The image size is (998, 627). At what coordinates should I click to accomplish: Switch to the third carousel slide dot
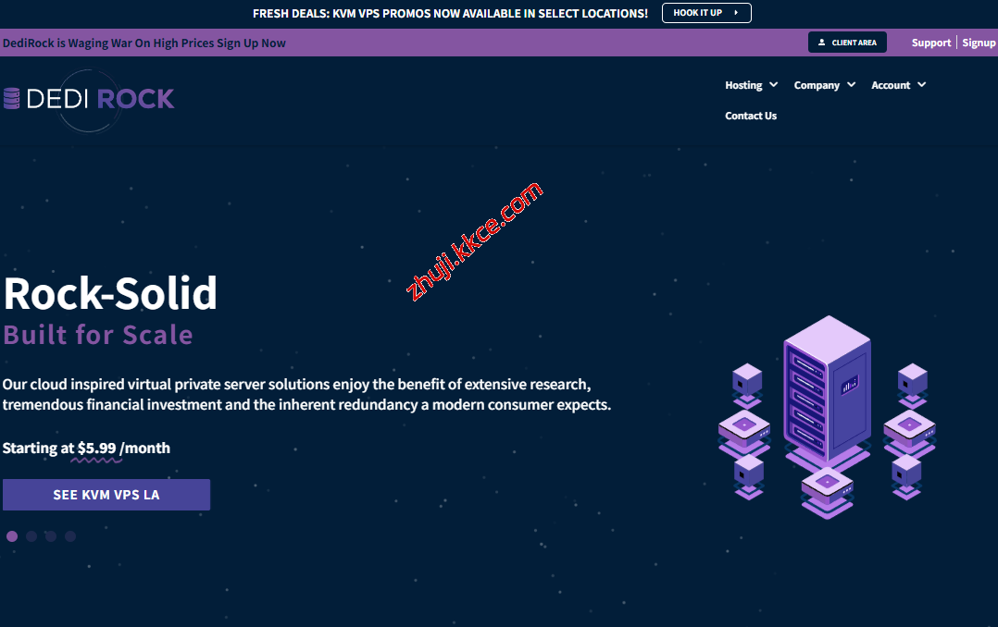tap(51, 536)
